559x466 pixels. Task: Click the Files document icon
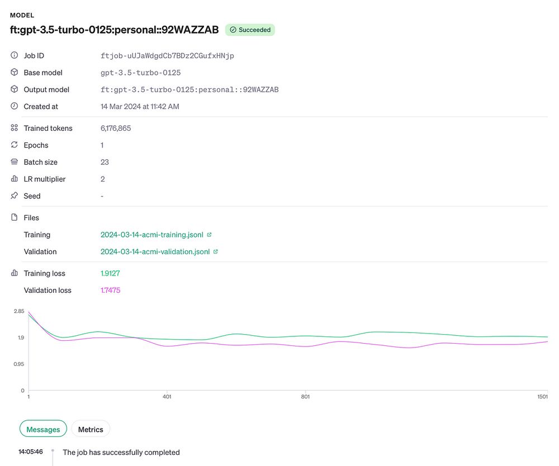pos(15,217)
